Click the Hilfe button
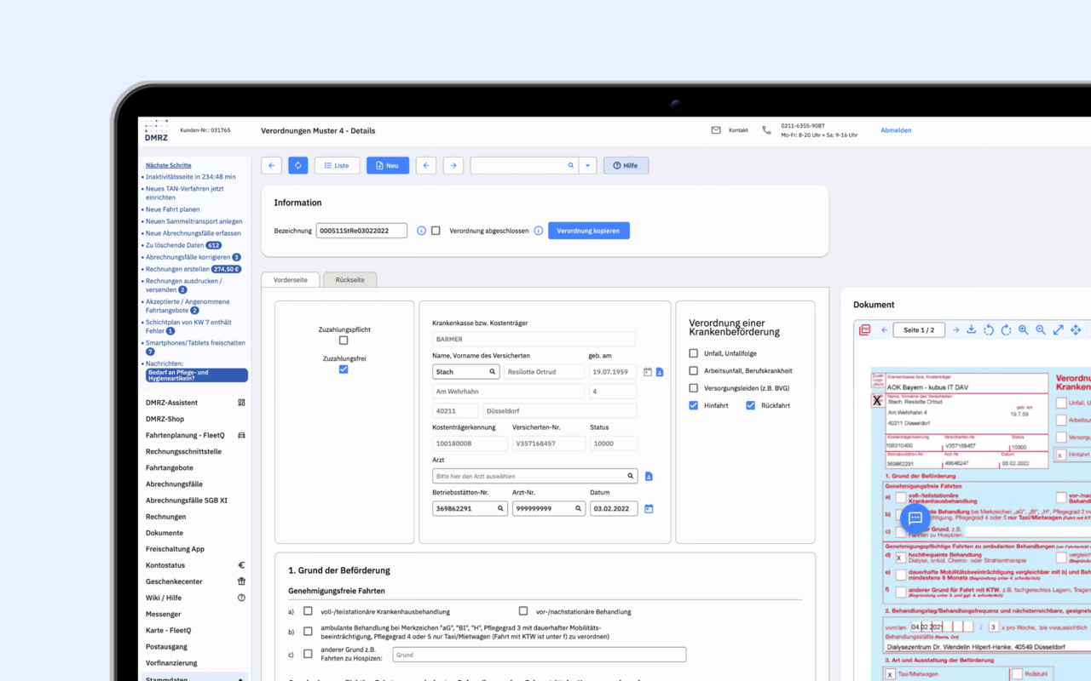Viewport: 1091px width, 681px height. [x=626, y=165]
